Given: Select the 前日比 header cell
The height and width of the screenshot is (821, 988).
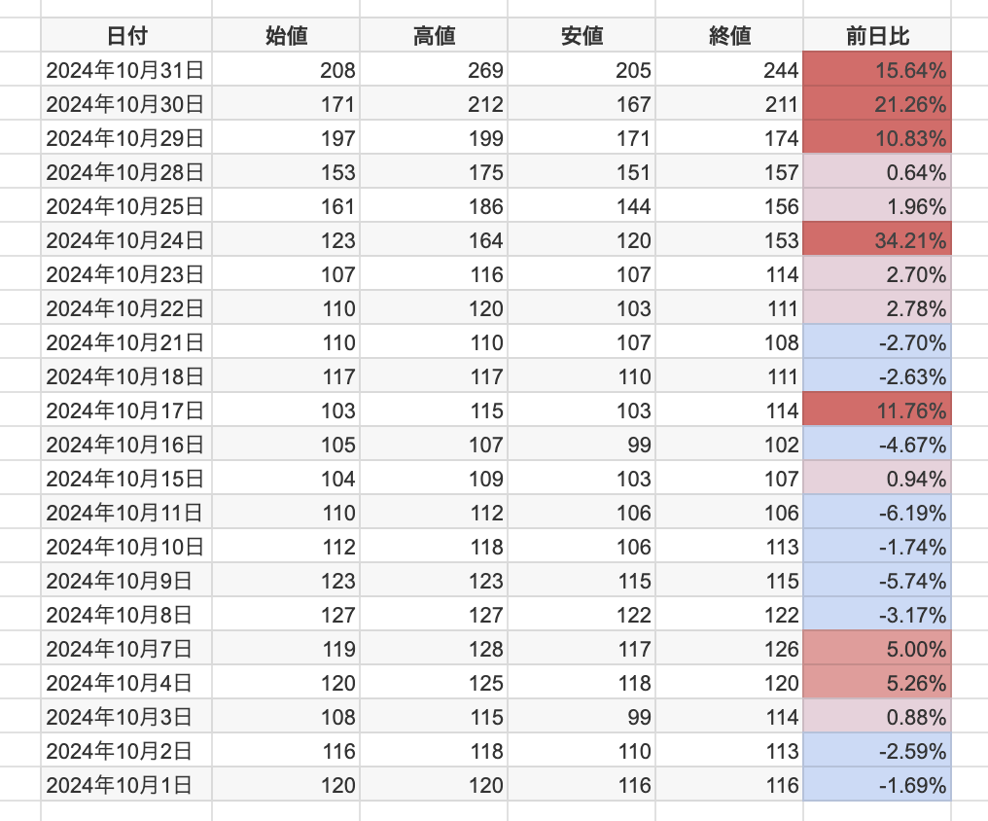Looking at the screenshot, I should [877, 36].
